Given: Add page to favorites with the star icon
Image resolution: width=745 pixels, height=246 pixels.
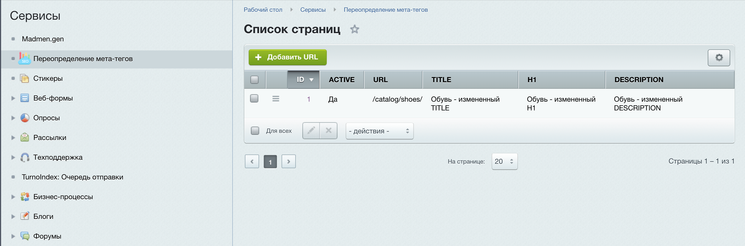Looking at the screenshot, I should point(354,29).
